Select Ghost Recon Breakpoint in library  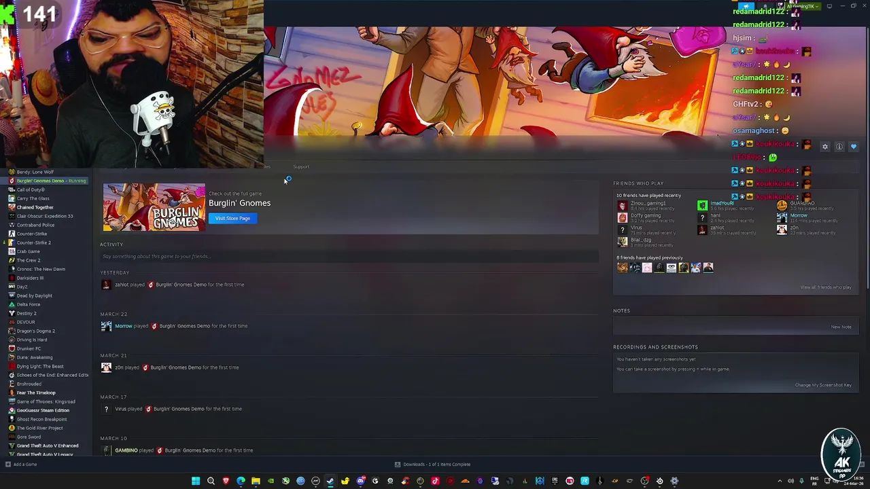coord(41,419)
